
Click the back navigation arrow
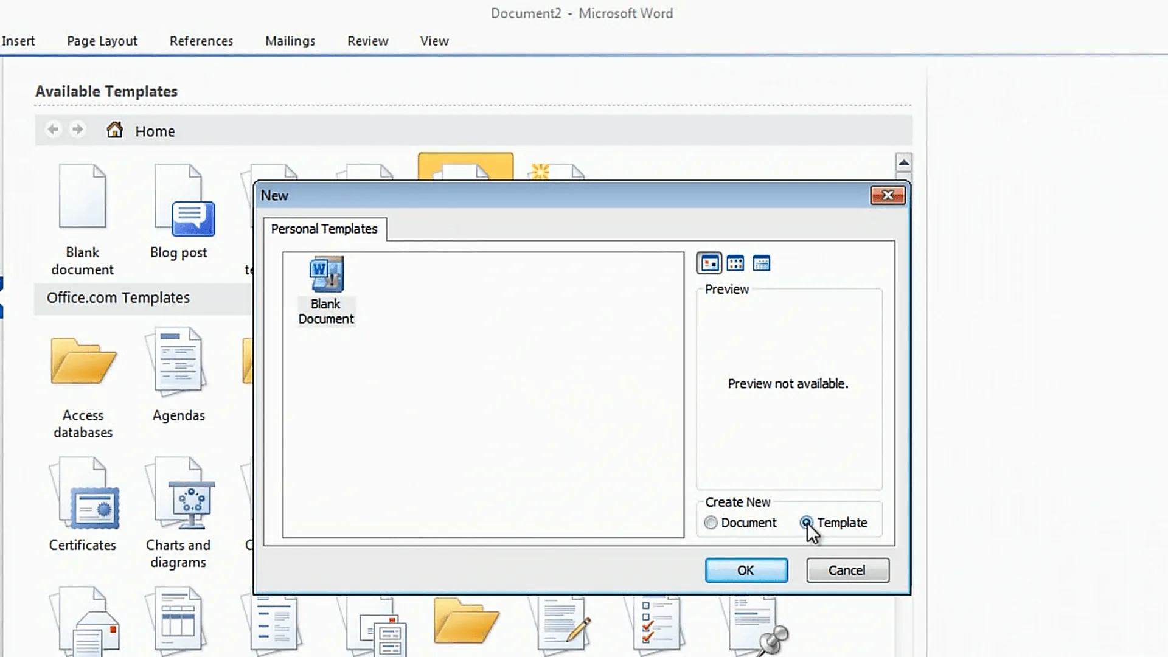(54, 130)
